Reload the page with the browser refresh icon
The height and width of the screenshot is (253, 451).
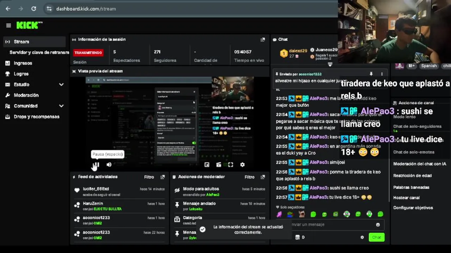click(x=33, y=9)
